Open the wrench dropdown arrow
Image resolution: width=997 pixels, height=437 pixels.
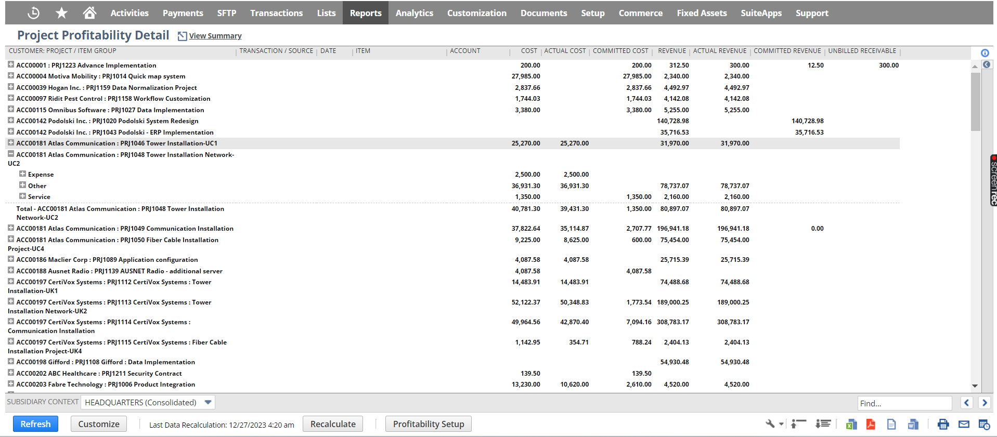coord(781,424)
